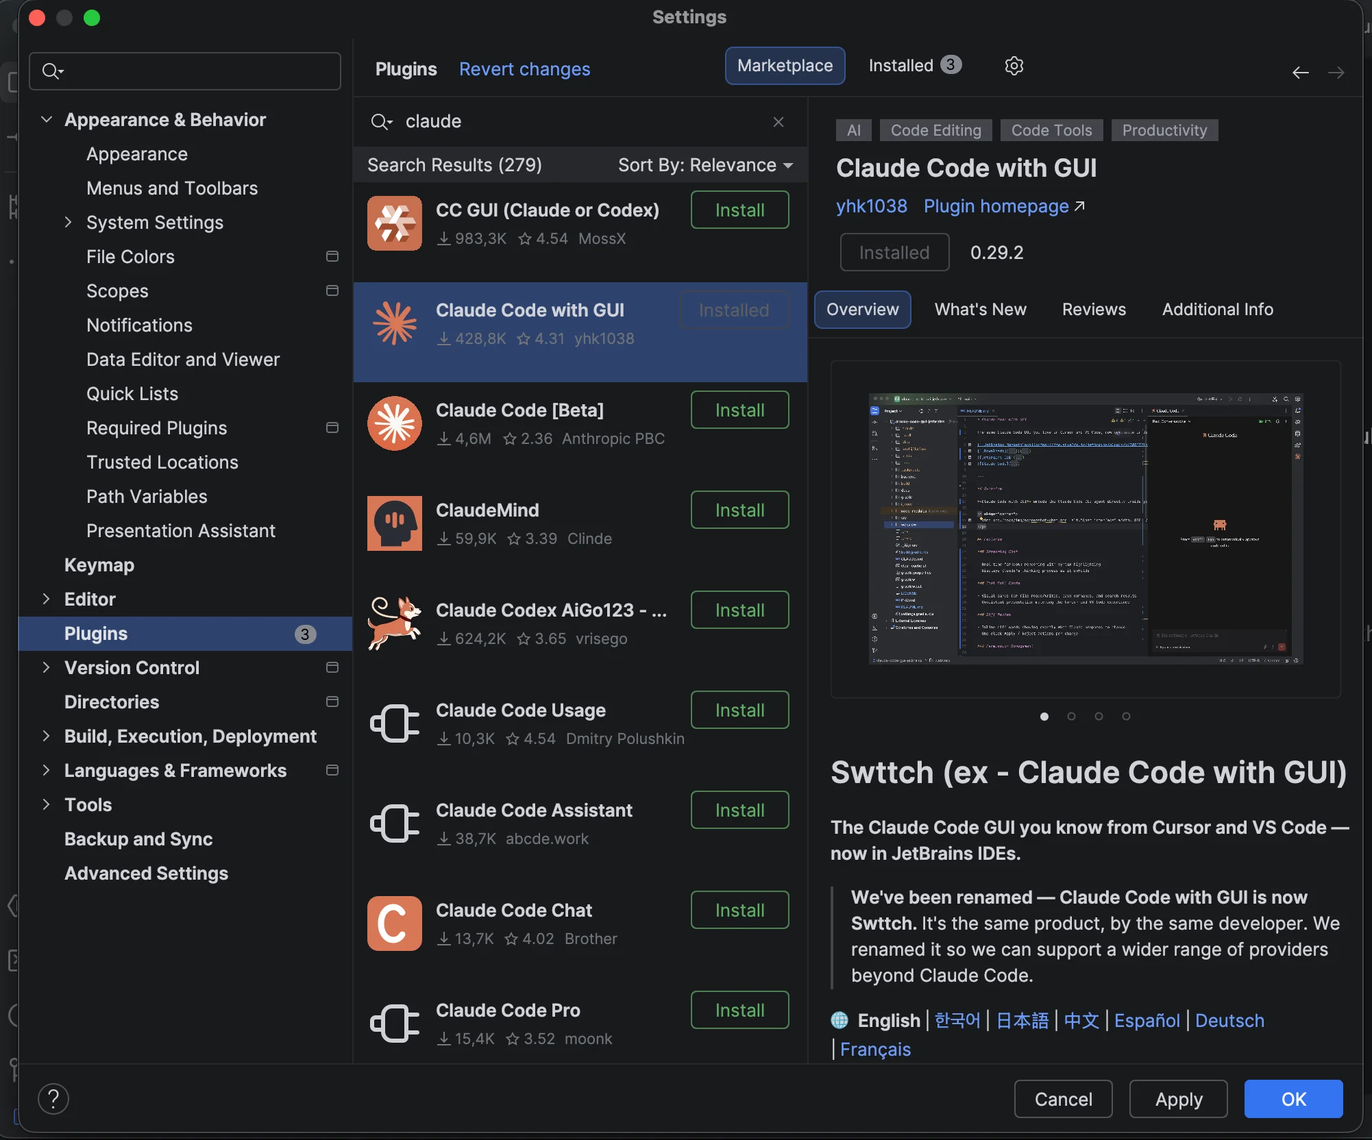This screenshot has width=1372, height=1140.
Task: Open the What's New tab
Action: tap(981, 310)
